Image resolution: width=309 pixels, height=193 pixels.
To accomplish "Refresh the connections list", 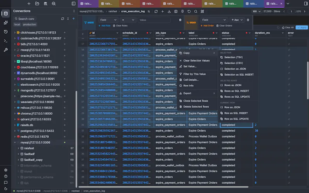I will click(x=63, y=19).
